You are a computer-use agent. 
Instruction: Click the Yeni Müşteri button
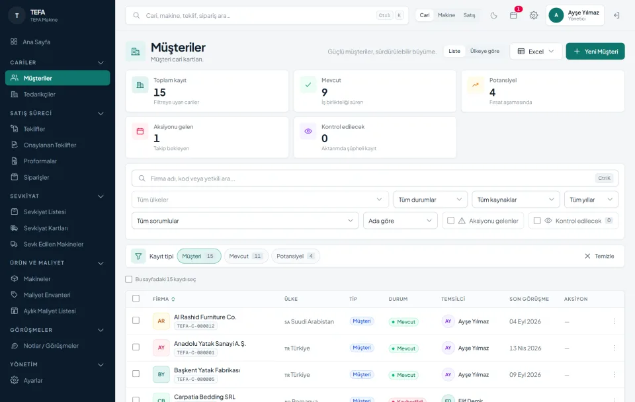[x=595, y=52]
